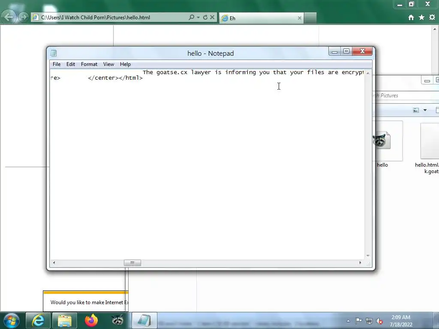Click the </center></html> text in Notepad
Screen dimensions: 439x329
(115, 78)
